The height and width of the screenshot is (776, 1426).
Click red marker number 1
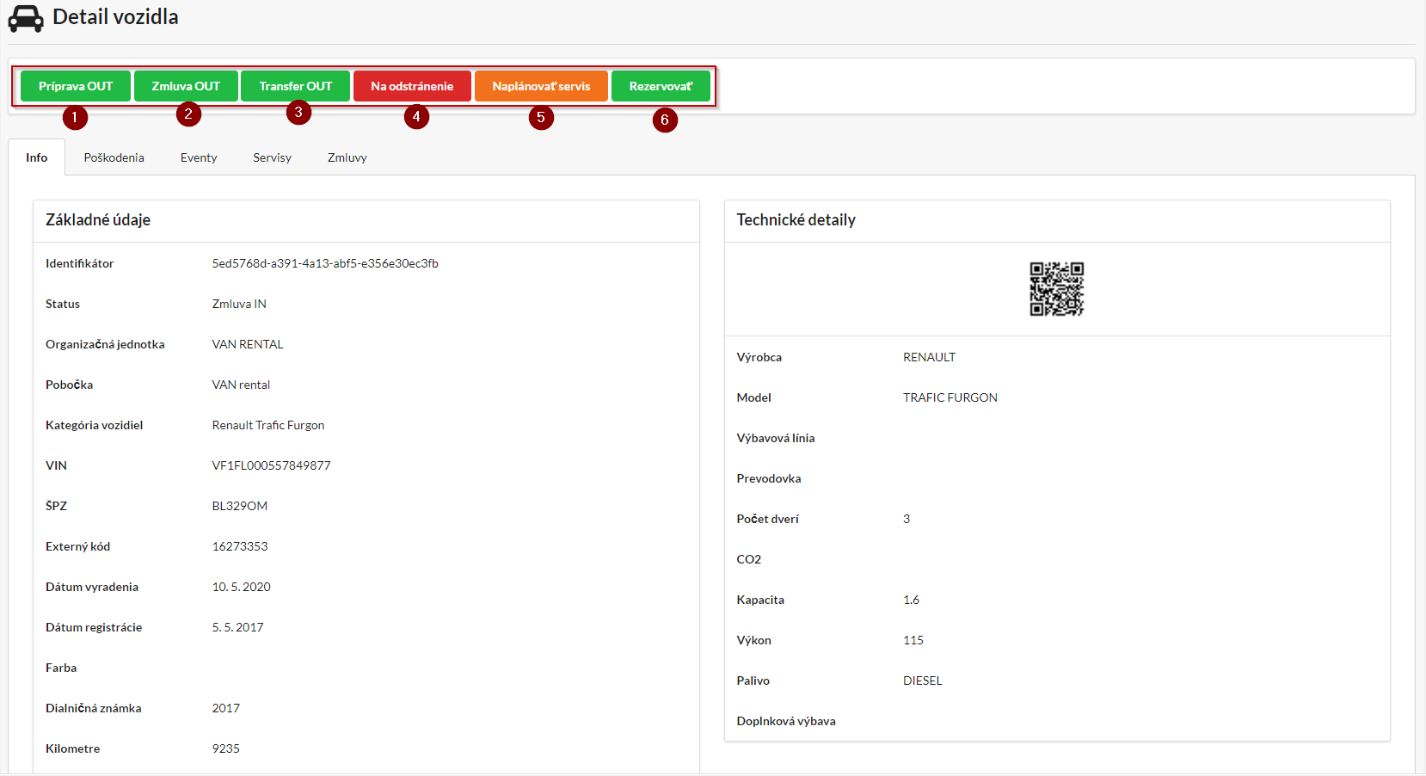[x=75, y=117]
